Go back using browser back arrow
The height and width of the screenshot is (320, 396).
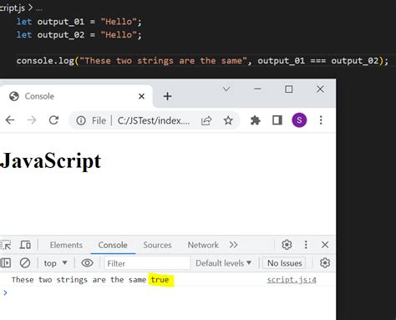10,120
